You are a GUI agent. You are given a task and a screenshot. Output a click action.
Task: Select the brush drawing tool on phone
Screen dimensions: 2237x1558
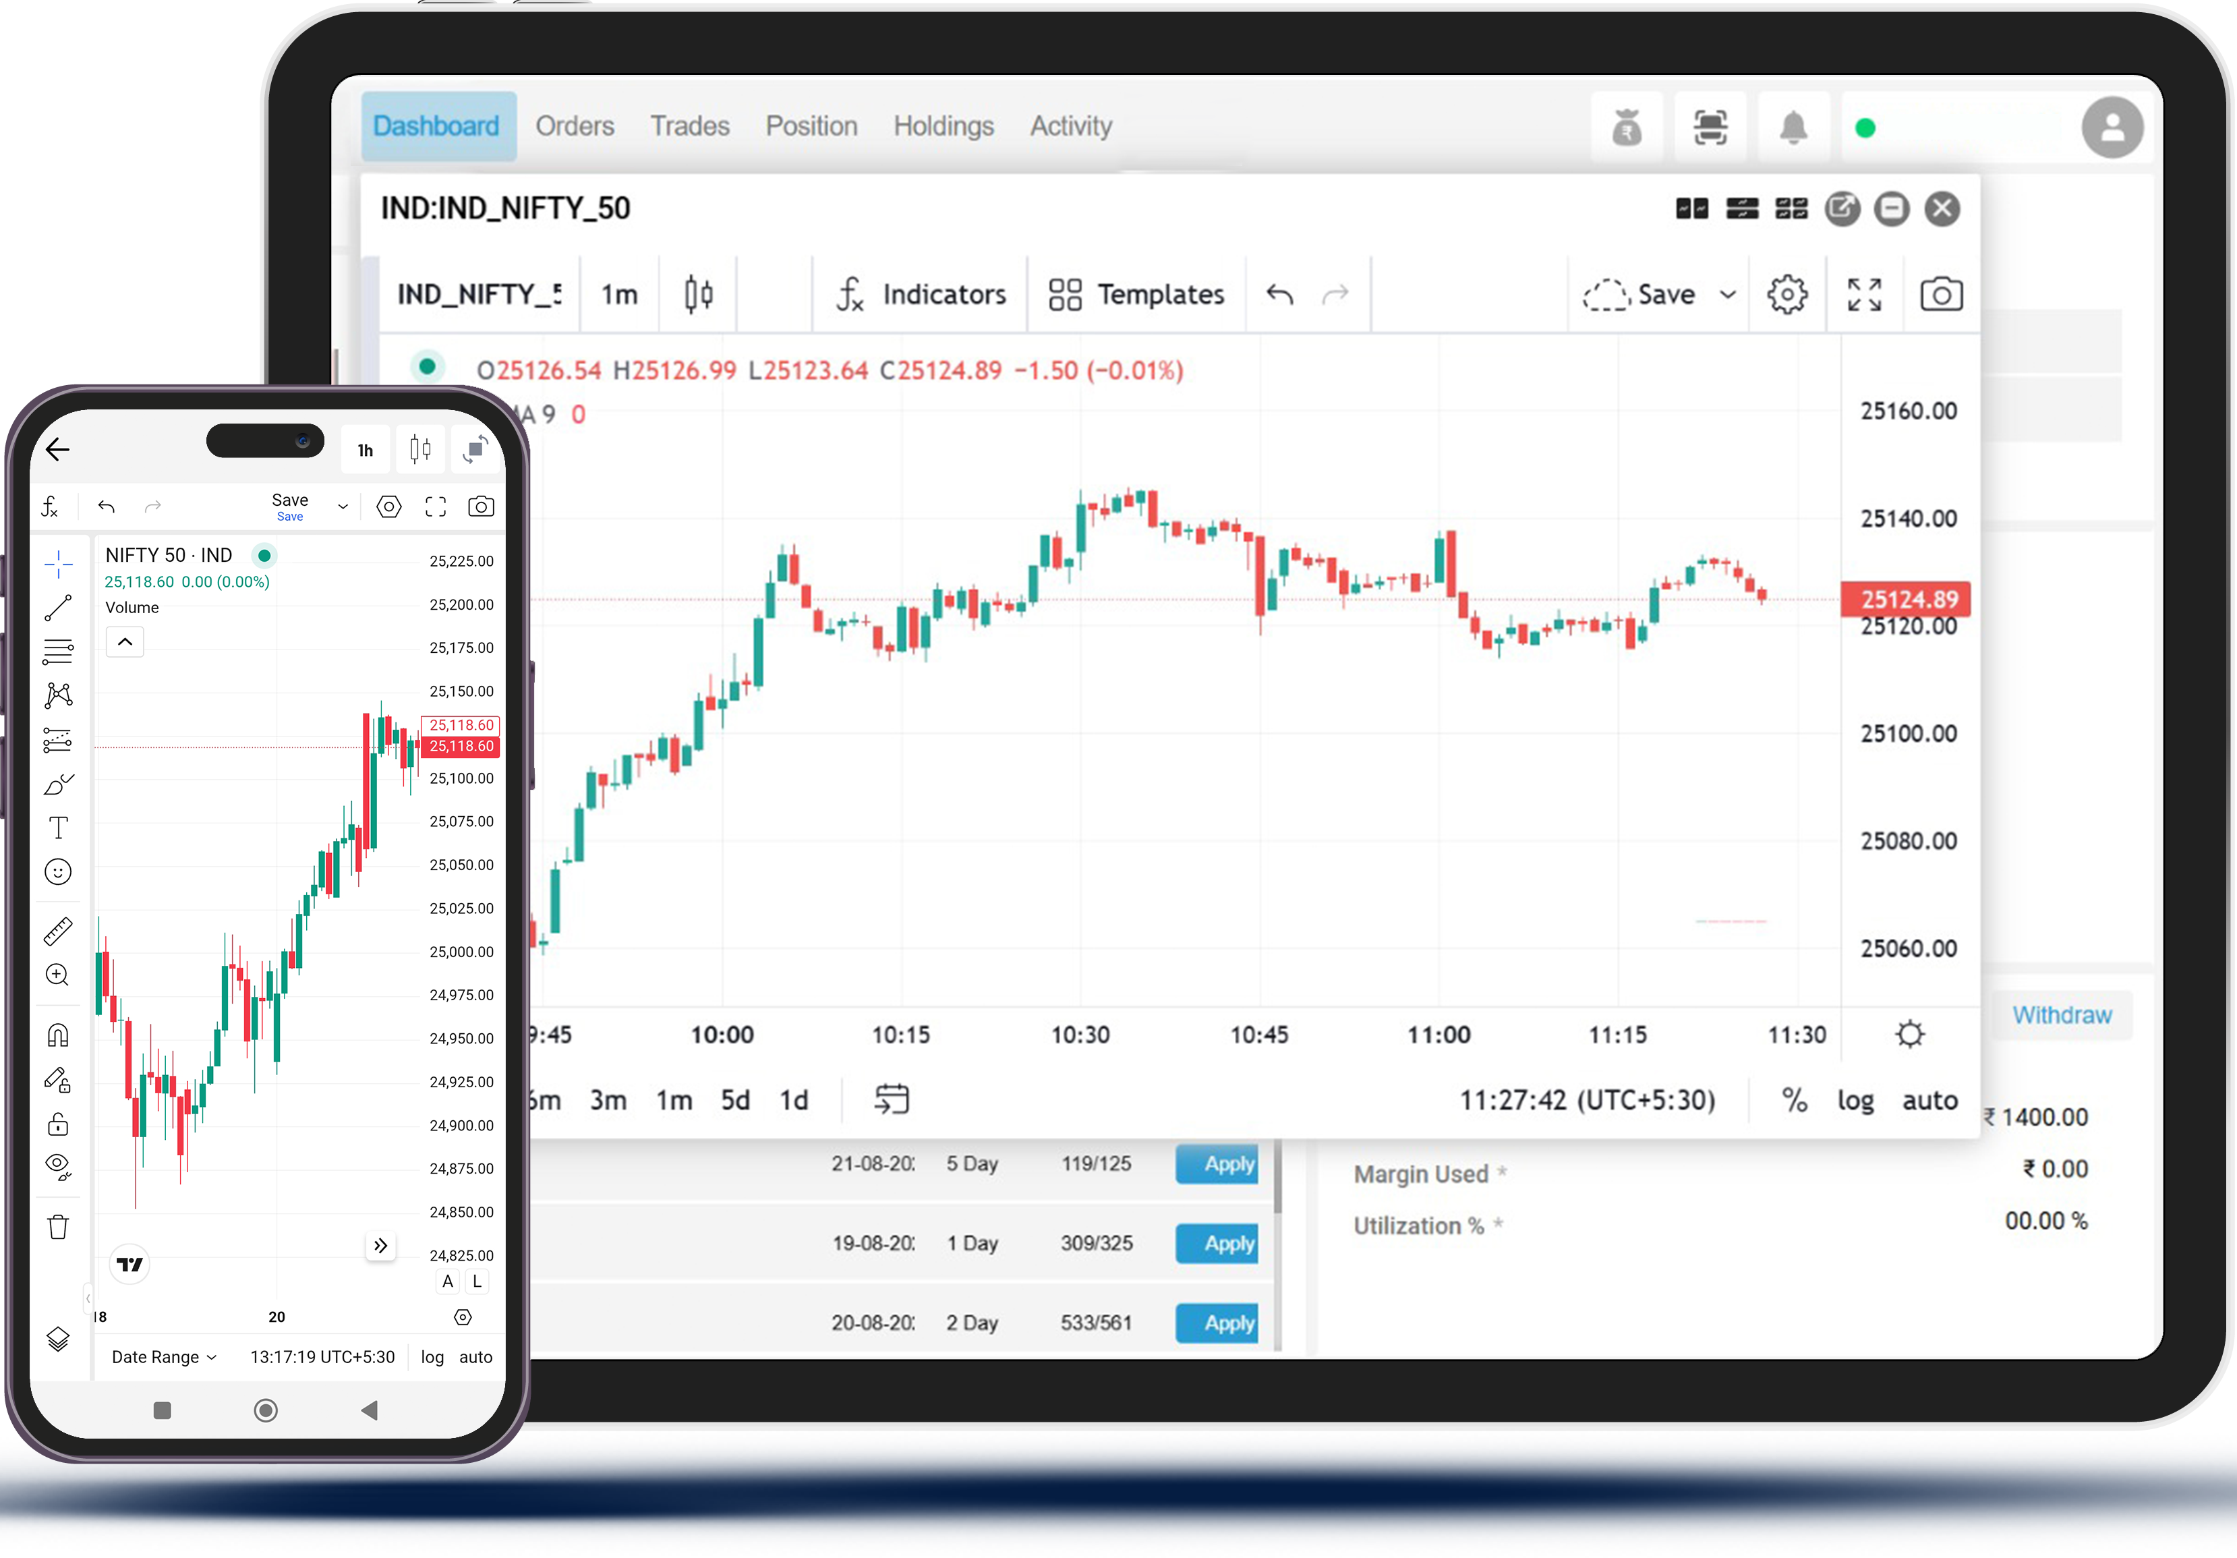(59, 784)
